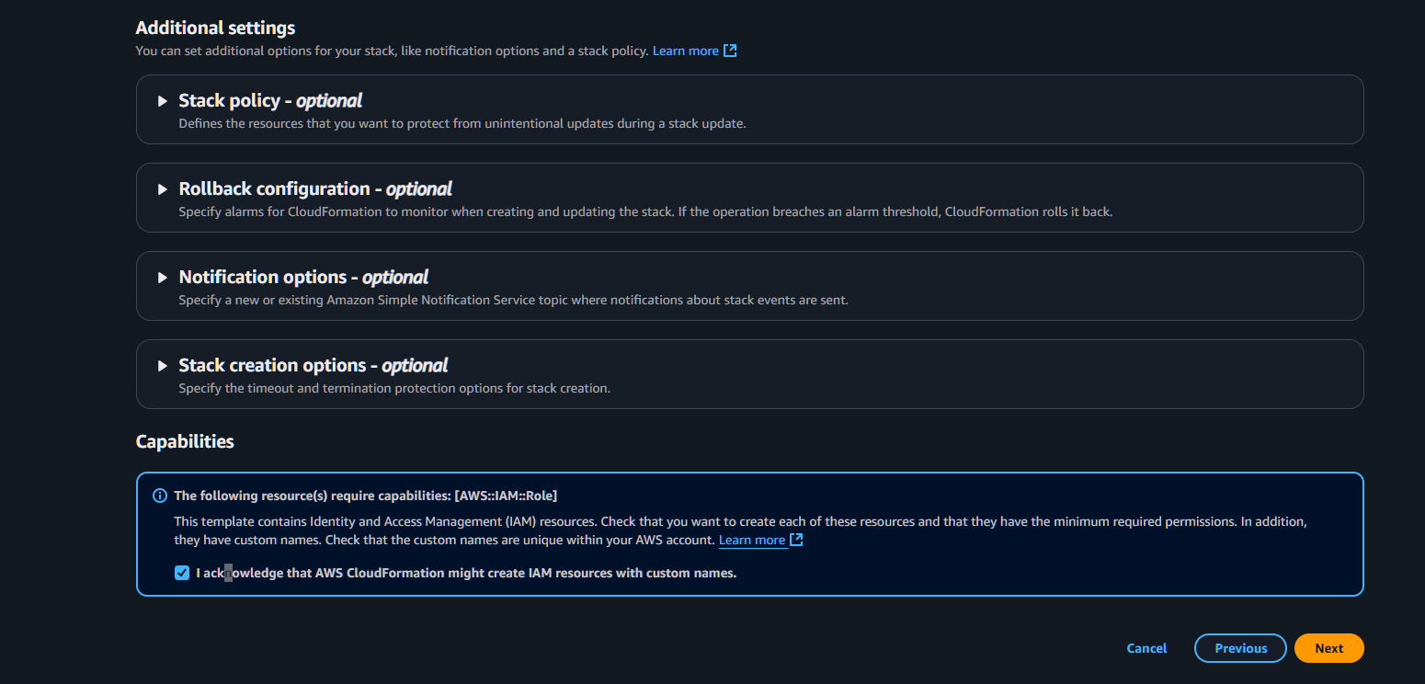Click the Stack creation options heading text

coord(313,365)
